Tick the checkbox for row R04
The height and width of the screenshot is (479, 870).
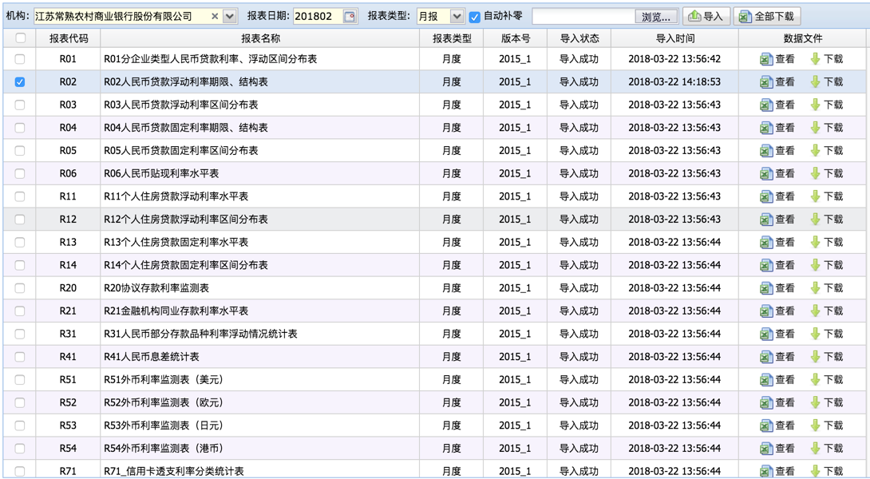pyautogui.click(x=20, y=128)
